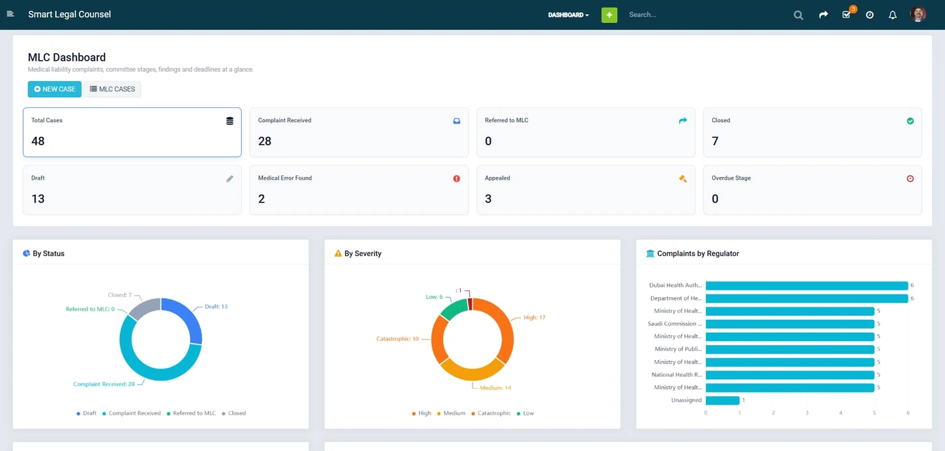The height and width of the screenshot is (451, 945).
Task: Click the NEW CASE button
Action: pos(55,89)
